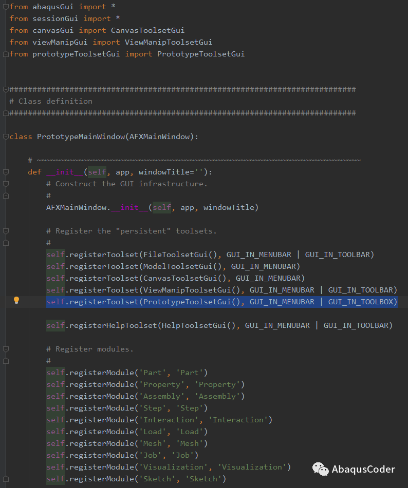Click the registerModule('Property', 'Property') line
This screenshot has height=488, width=408.
pos(145,385)
